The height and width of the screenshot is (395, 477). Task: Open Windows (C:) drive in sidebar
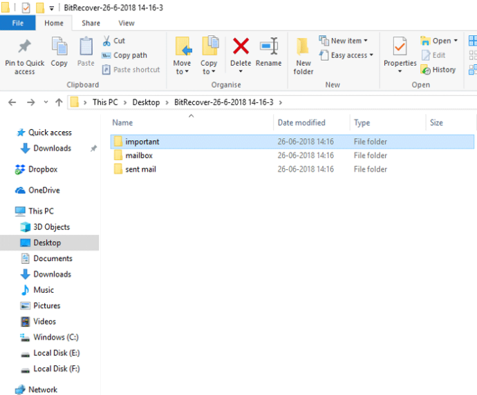click(56, 337)
